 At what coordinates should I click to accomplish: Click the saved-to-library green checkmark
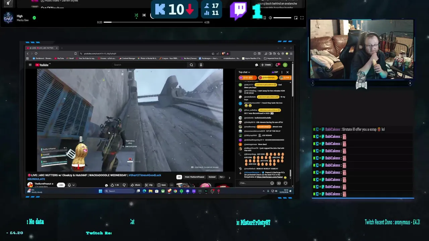(x=34, y=18)
